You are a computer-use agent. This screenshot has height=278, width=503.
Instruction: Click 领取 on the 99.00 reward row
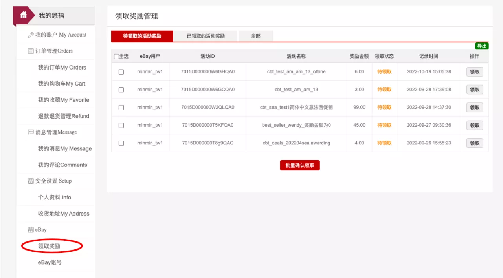click(x=474, y=107)
